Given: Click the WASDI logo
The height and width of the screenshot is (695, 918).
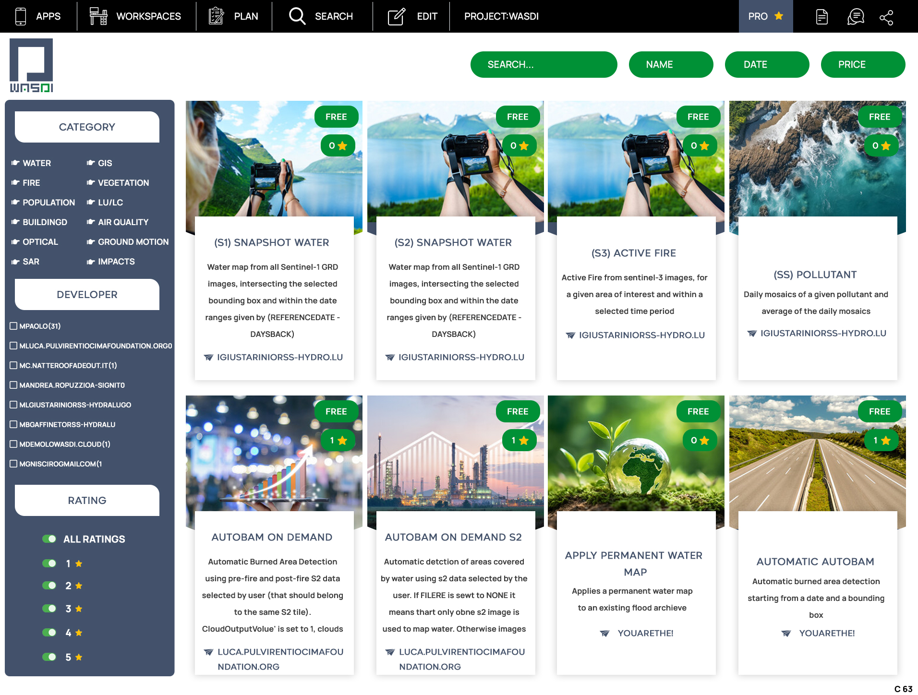Looking at the screenshot, I should coord(31,65).
